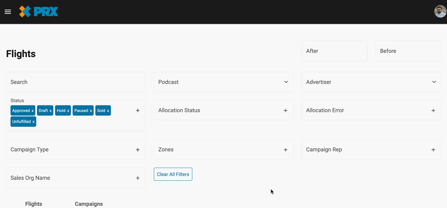Open the hamburger navigation menu
The height and width of the screenshot is (208, 447).
coord(8,12)
